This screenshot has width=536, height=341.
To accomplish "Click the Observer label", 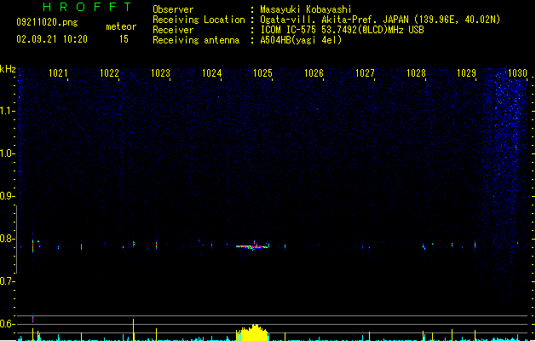I will click(173, 9).
